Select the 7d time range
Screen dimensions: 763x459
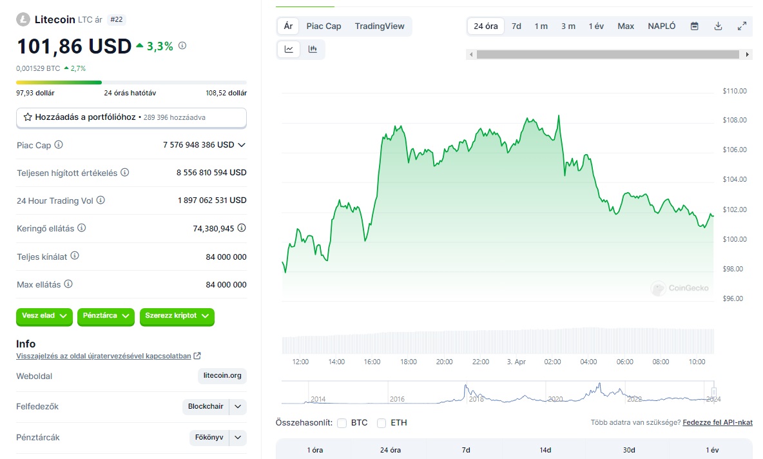[x=516, y=26]
